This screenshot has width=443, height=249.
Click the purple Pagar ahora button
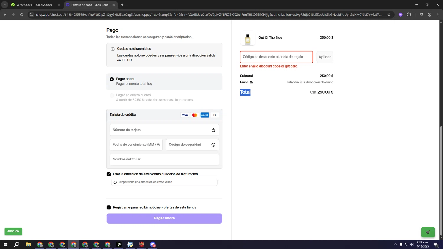(x=164, y=219)
